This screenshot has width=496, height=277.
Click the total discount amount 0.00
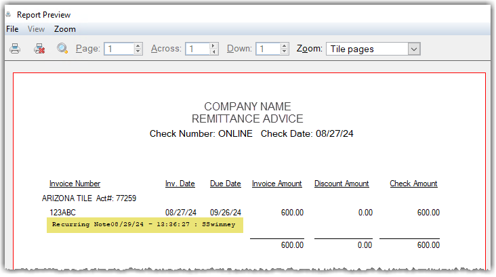coord(365,245)
